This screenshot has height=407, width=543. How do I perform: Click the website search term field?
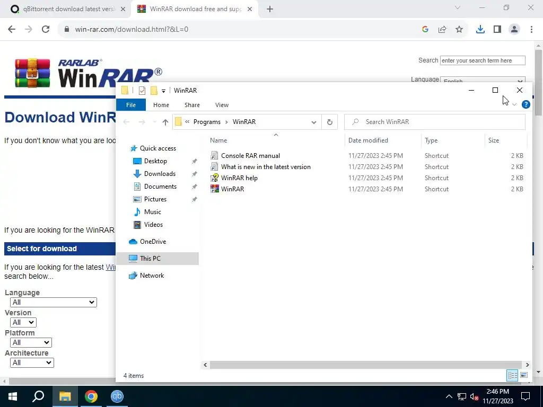(483, 60)
